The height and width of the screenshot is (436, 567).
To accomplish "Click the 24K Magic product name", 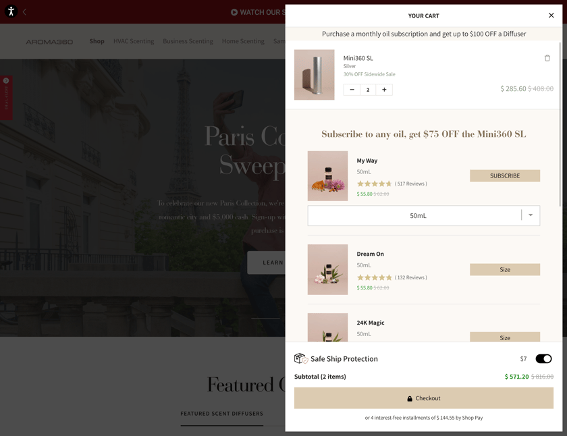I will pyautogui.click(x=371, y=323).
